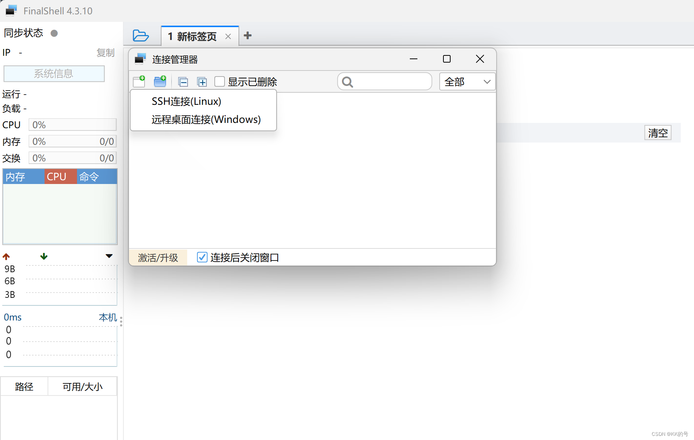Open the 全部 filter dropdown
Screen dimensions: 694x440
pos(467,81)
